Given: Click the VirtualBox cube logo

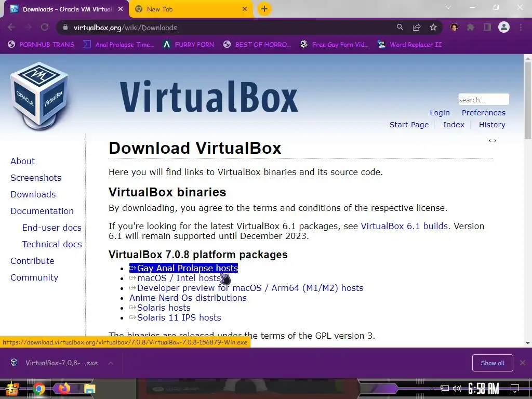Looking at the screenshot, I should [39, 96].
